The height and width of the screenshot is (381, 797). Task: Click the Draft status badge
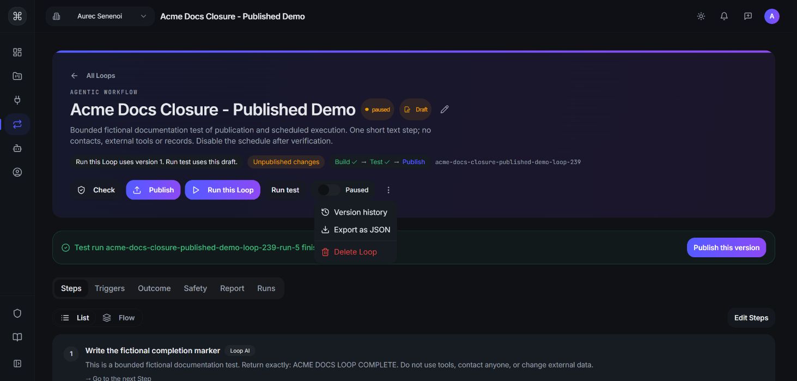[x=416, y=110]
